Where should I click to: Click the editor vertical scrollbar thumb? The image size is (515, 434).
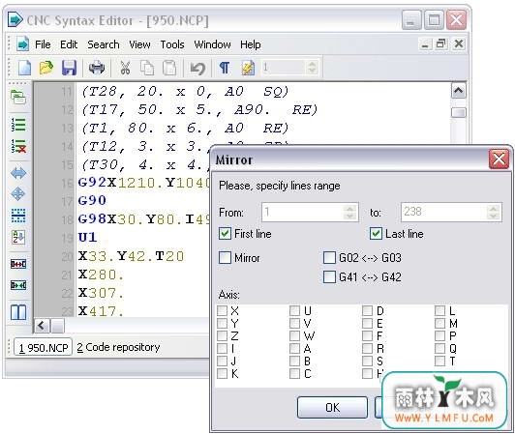(x=459, y=112)
